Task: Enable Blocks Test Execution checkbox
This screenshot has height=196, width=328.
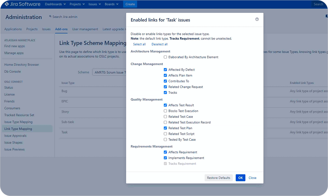Action: 165,111
